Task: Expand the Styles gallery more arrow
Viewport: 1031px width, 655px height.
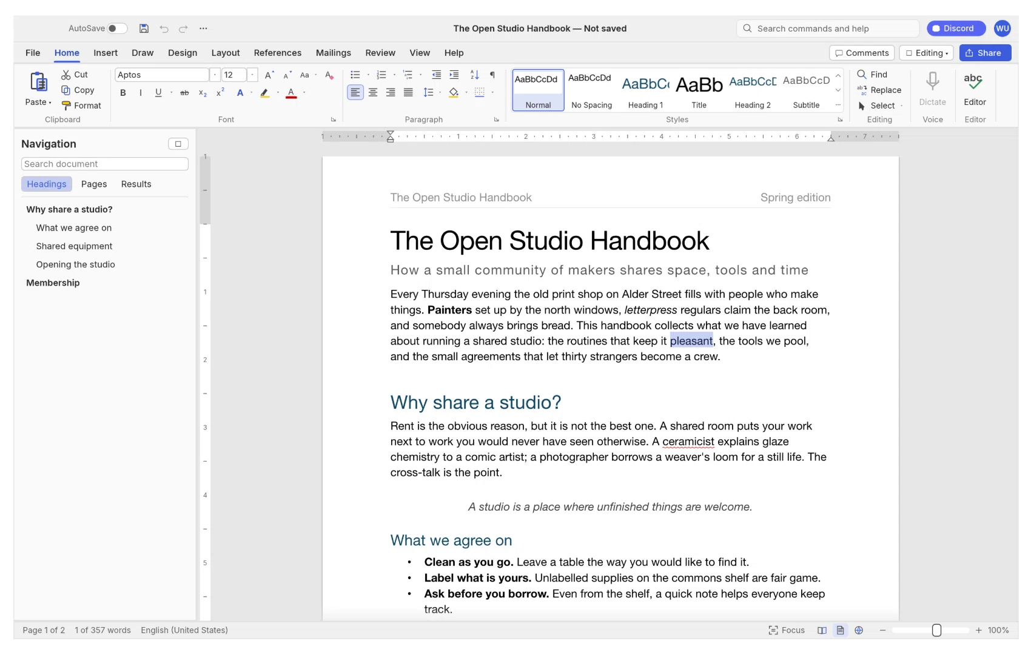Action: pyautogui.click(x=838, y=105)
